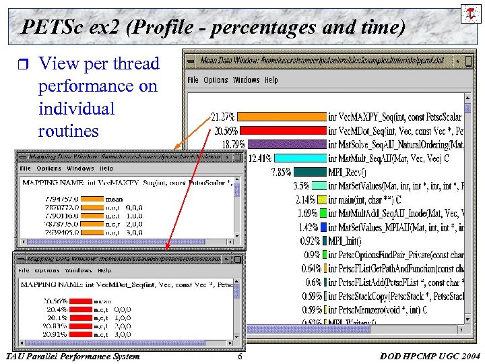
Task: Click the Mean Data Window maximize box icon
Action: click(x=468, y=61)
